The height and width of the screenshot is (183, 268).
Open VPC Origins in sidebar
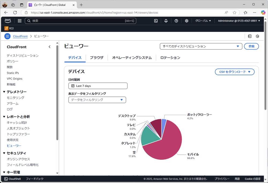click(x=14, y=79)
